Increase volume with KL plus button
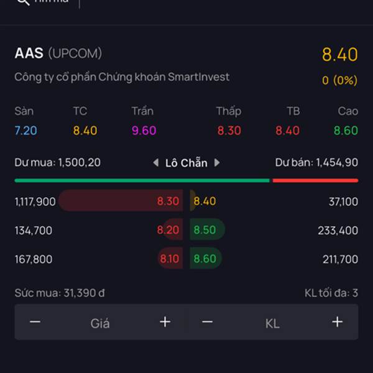This screenshot has height=373, width=373. click(338, 322)
